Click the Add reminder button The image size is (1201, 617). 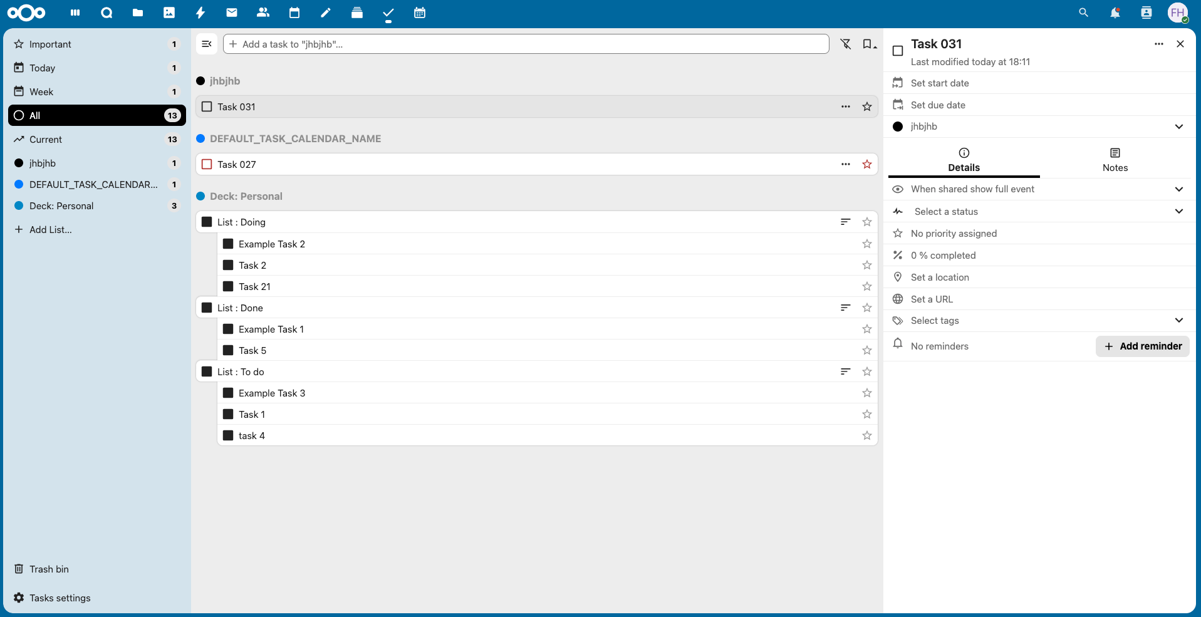(1141, 346)
